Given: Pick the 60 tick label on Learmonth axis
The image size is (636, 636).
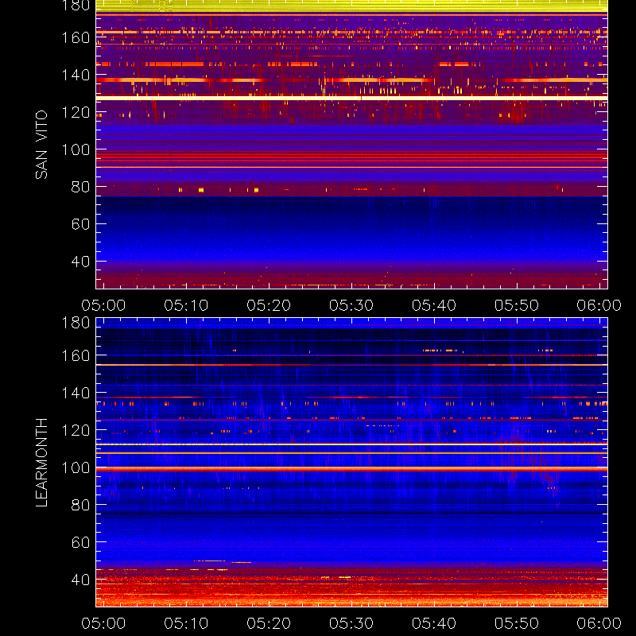Looking at the screenshot, I should [x=80, y=542].
